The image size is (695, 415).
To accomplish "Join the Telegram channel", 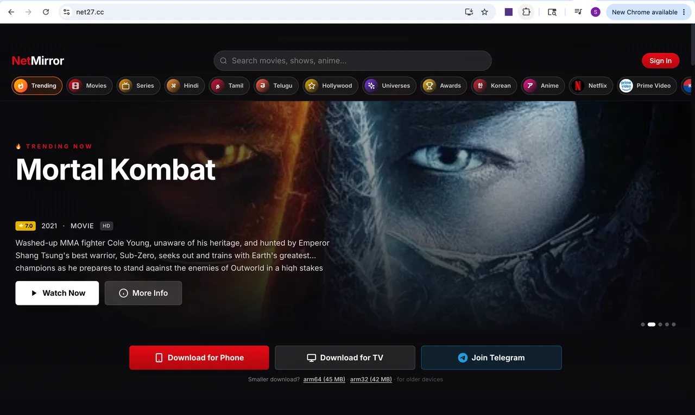I will [491, 357].
